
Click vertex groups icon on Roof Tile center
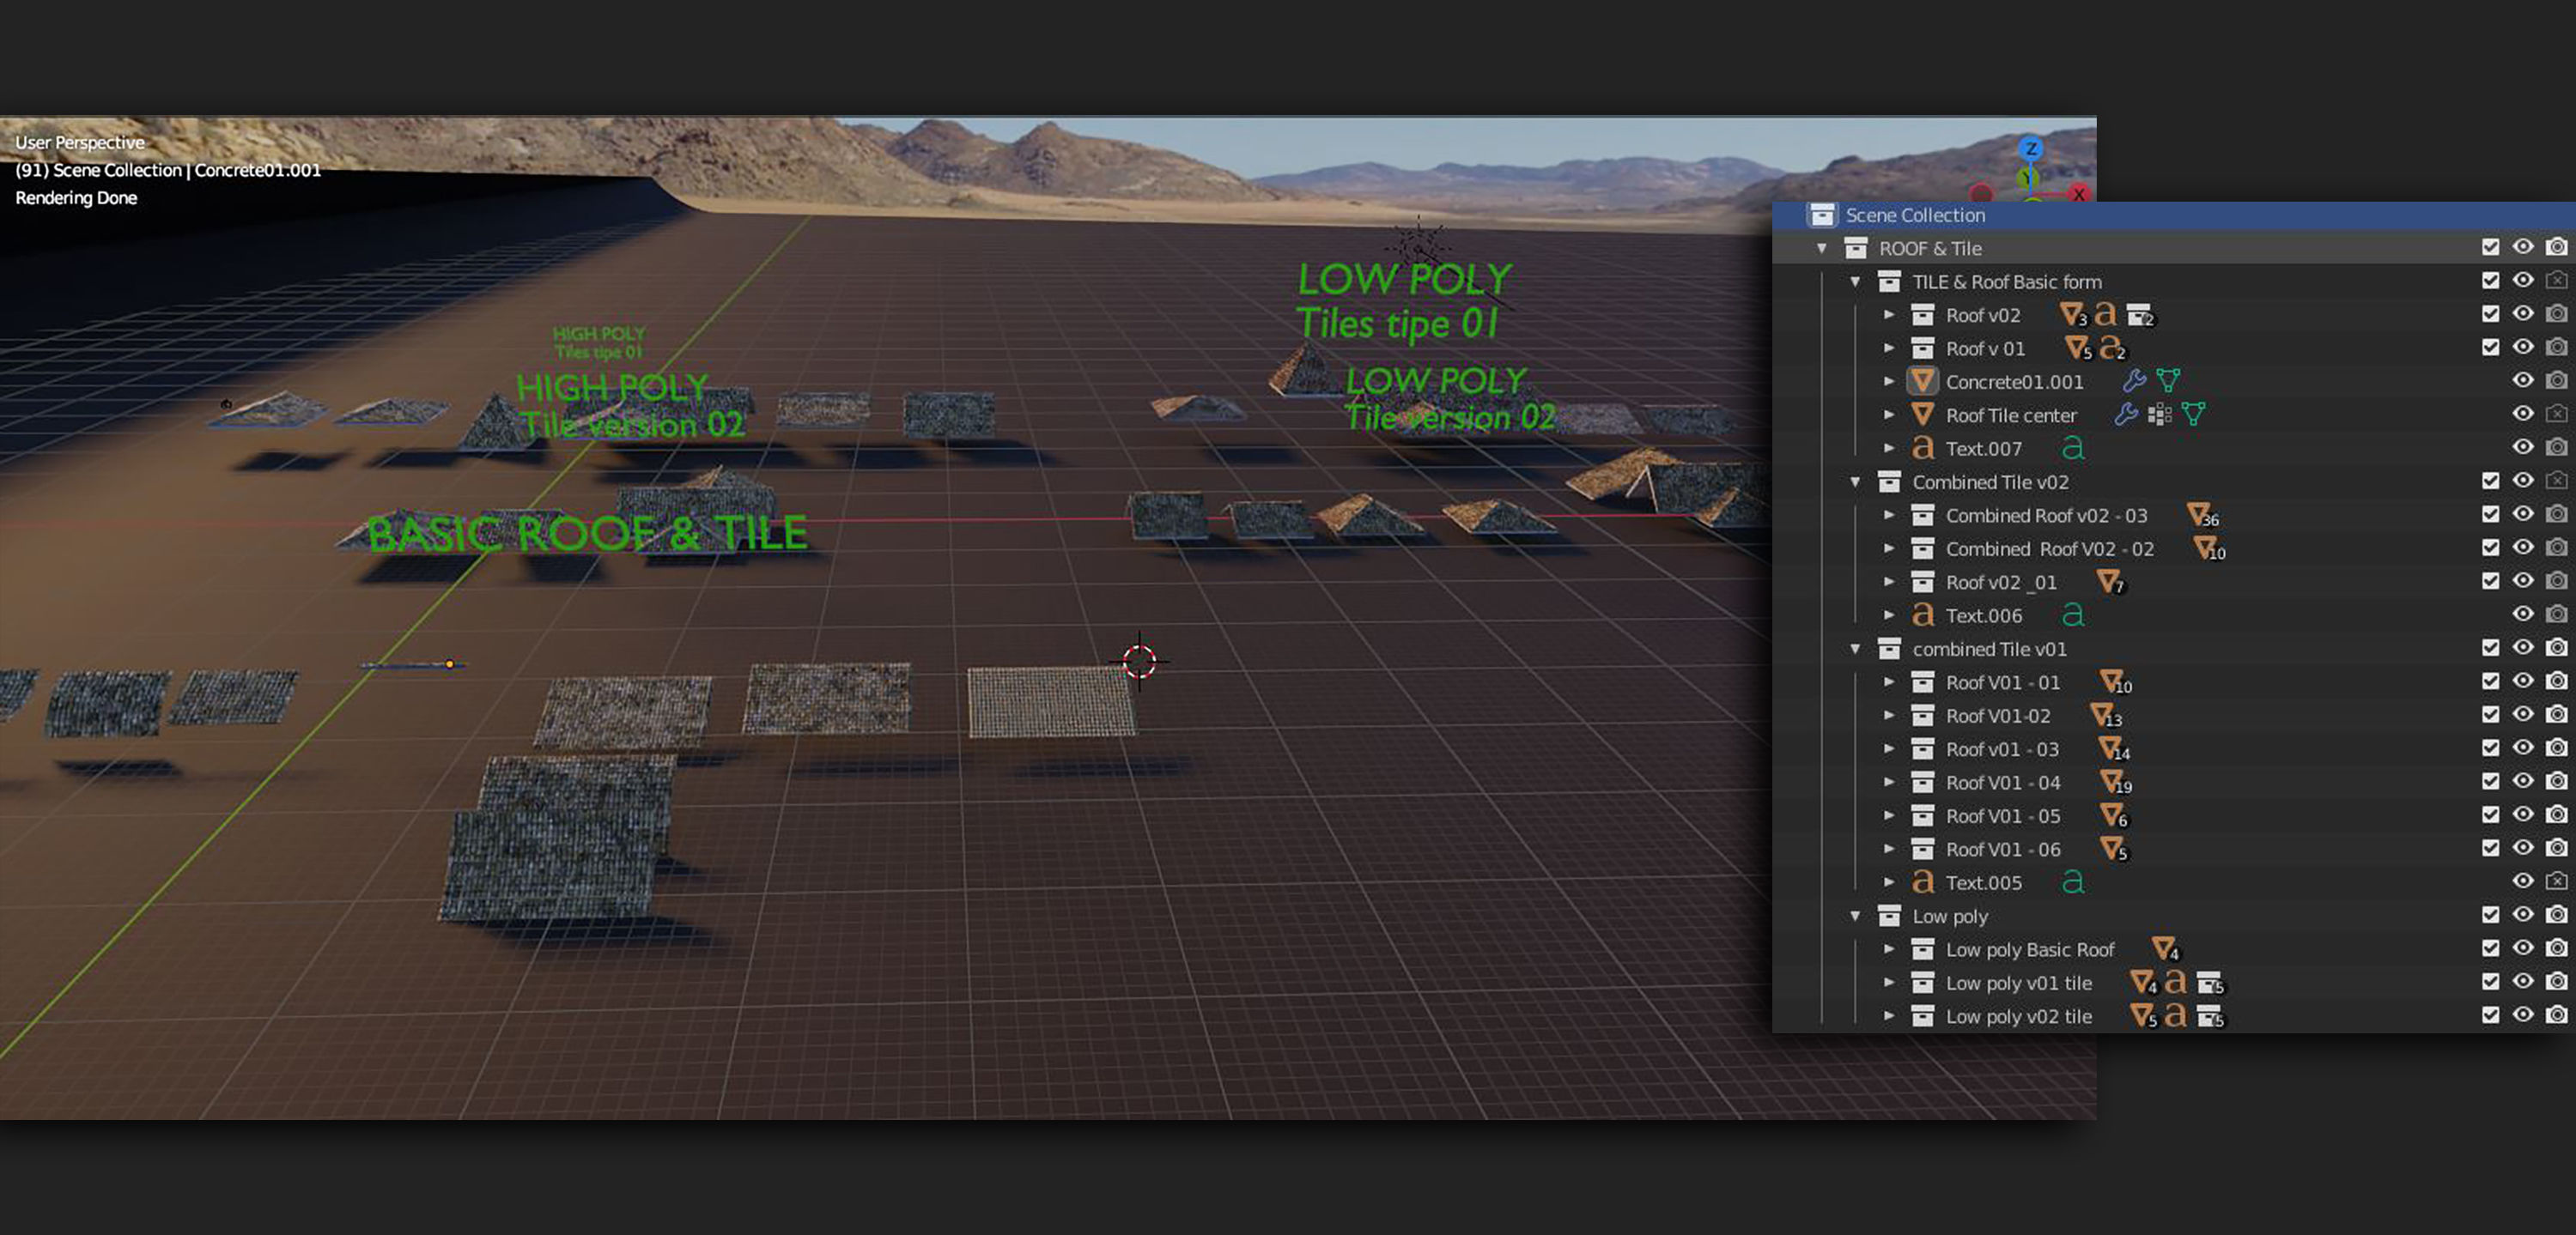pyautogui.click(x=2160, y=415)
